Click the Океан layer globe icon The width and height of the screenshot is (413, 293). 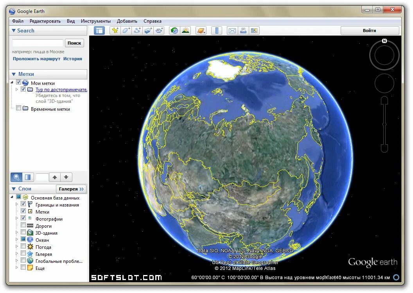click(x=30, y=240)
